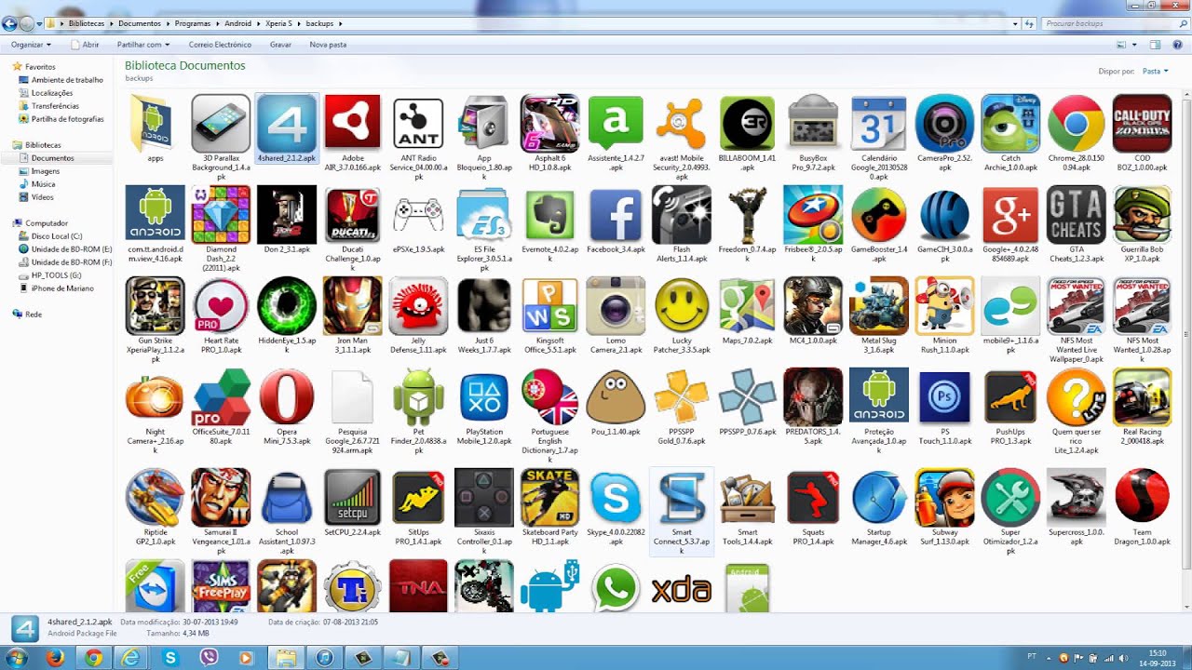Viewport: 1192px width, 670px height.
Task: Select the Opera Mini apk icon
Action: [x=287, y=396]
